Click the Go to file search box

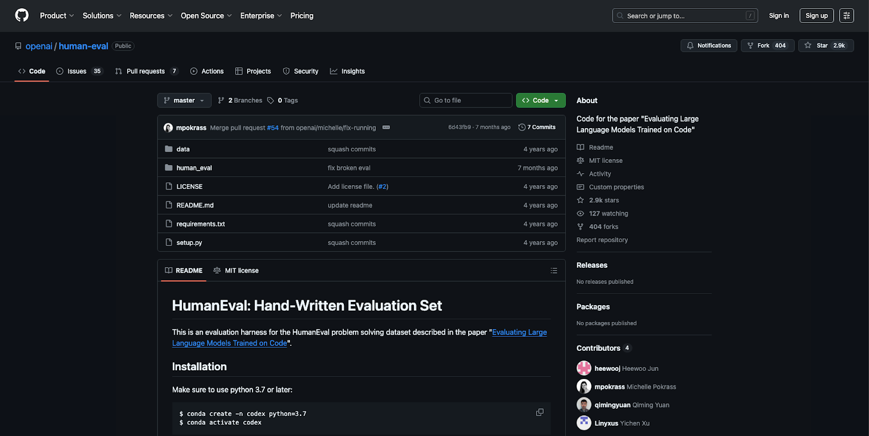[x=465, y=100]
